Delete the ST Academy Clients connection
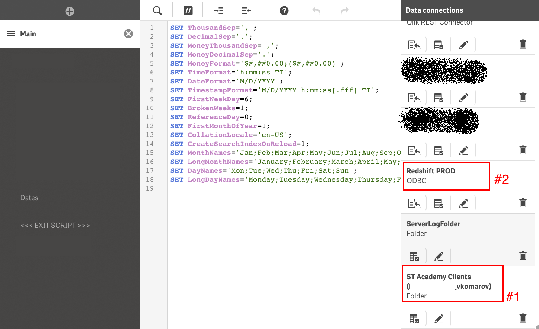539x329 pixels. (x=523, y=318)
